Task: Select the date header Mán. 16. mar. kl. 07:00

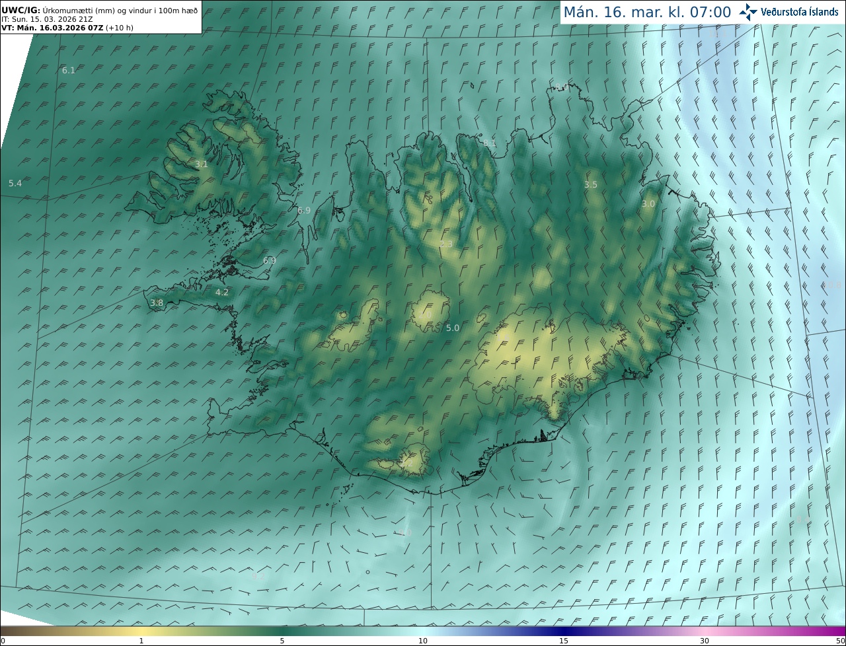Action: (647, 13)
